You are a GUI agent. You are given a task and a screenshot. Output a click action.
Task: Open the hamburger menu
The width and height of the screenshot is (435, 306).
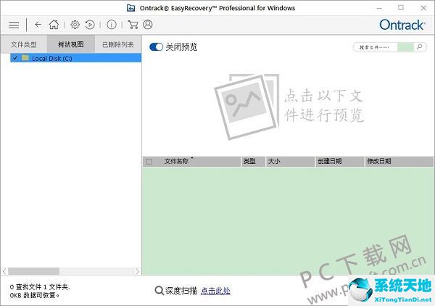tap(14, 25)
